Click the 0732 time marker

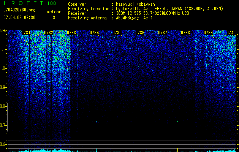(x=49, y=33)
